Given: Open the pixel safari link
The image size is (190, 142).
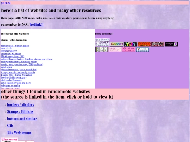Looking at the screenshot, I should coord(7,67).
